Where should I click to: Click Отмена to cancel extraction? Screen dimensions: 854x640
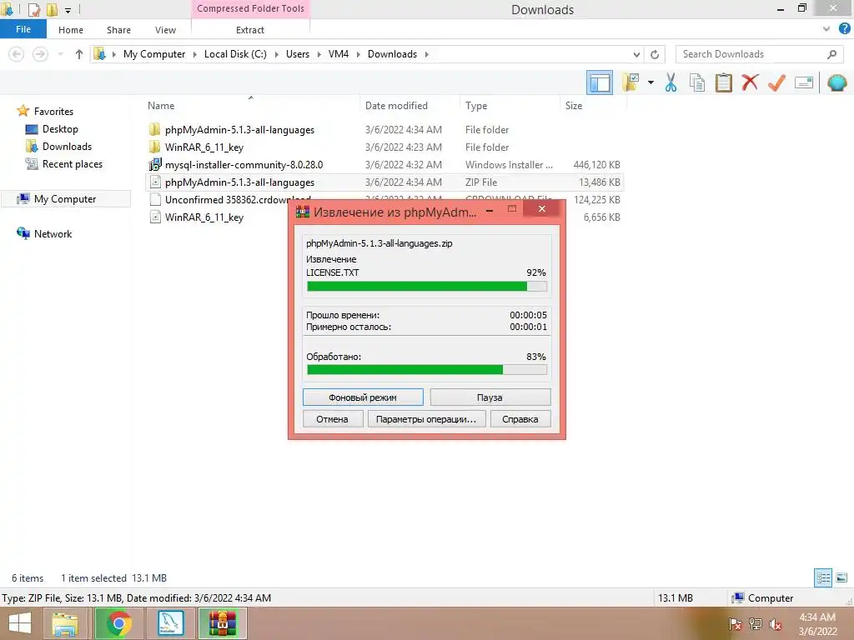tap(332, 419)
